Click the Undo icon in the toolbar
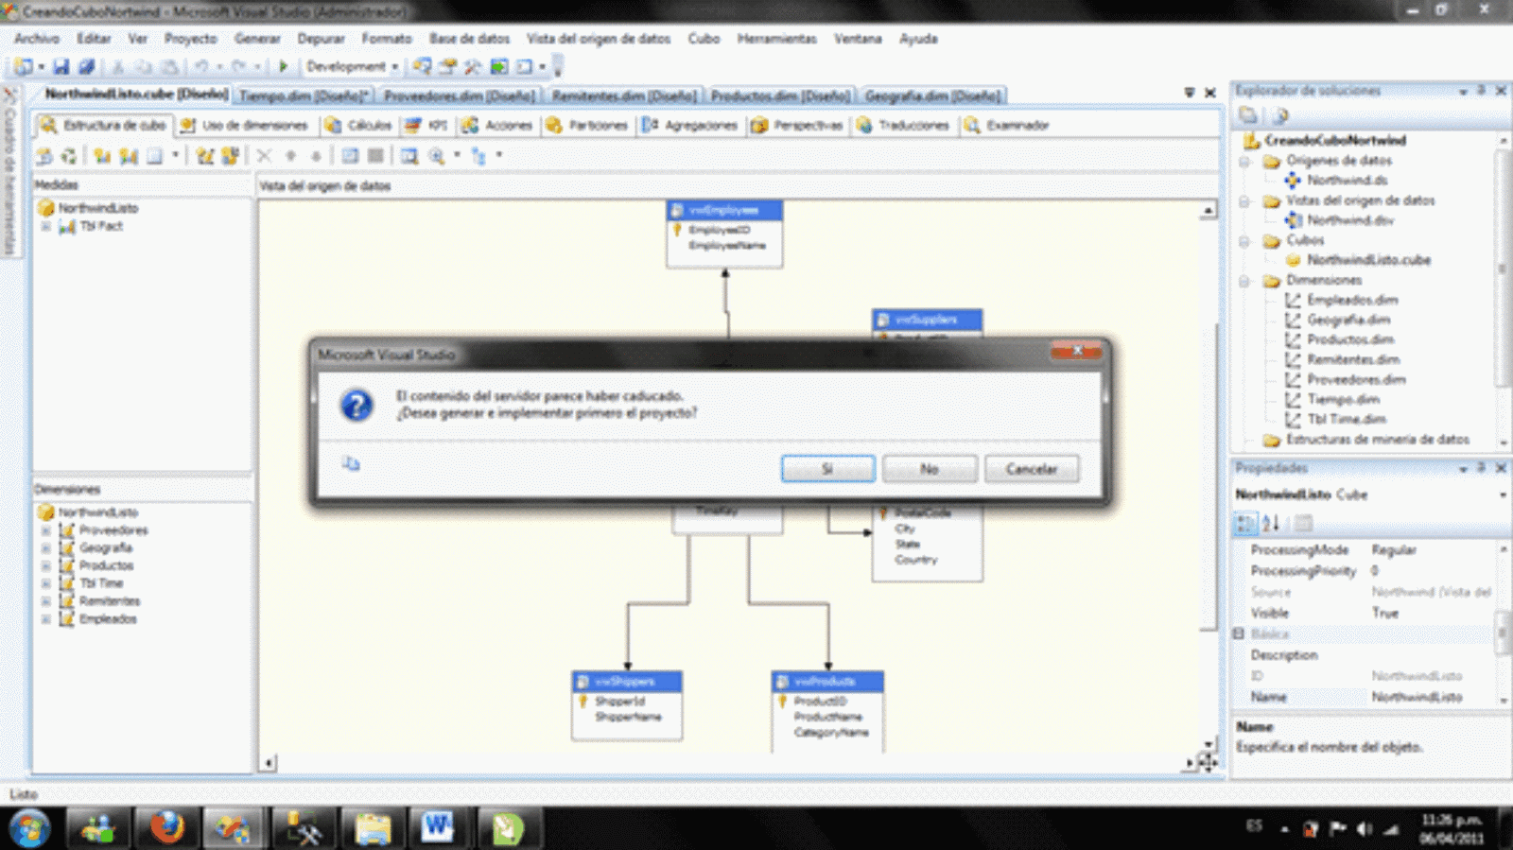Screen dimensions: 1513x850 (x=201, y=66)
